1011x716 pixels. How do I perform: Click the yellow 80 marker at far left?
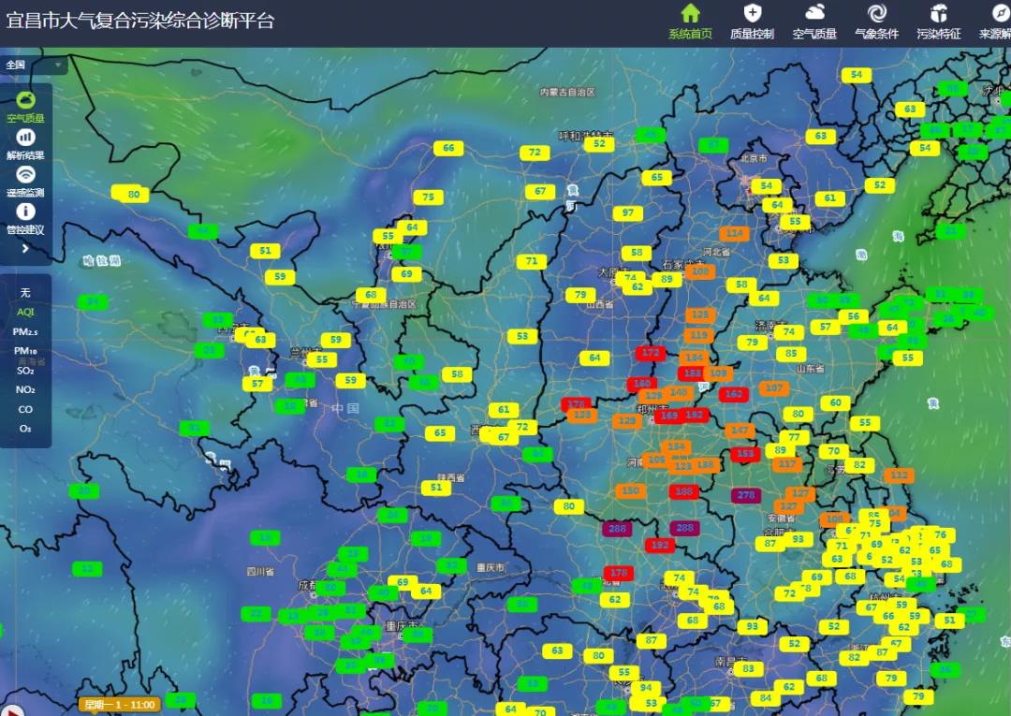click(132, 194)
